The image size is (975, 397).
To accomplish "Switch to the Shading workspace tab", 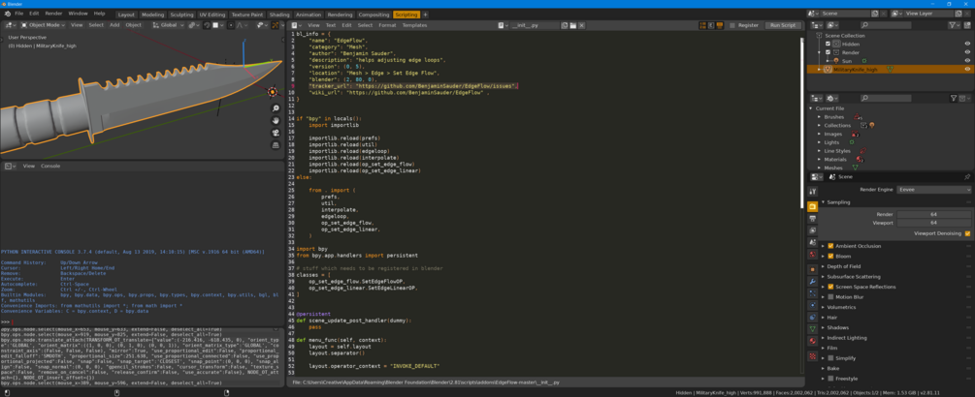I will point(279,15).
